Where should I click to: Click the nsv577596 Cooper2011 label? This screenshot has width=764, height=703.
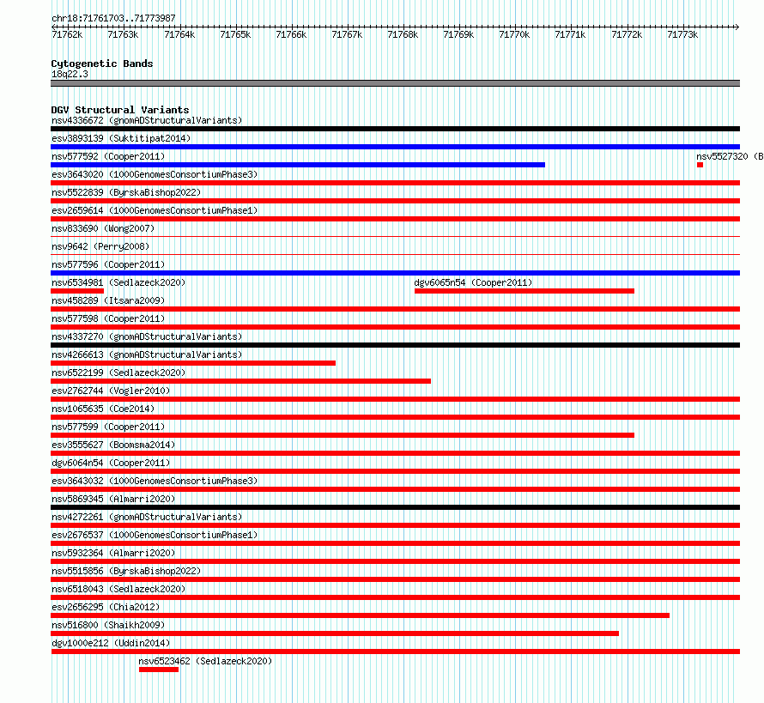click(x=108, y=264)
